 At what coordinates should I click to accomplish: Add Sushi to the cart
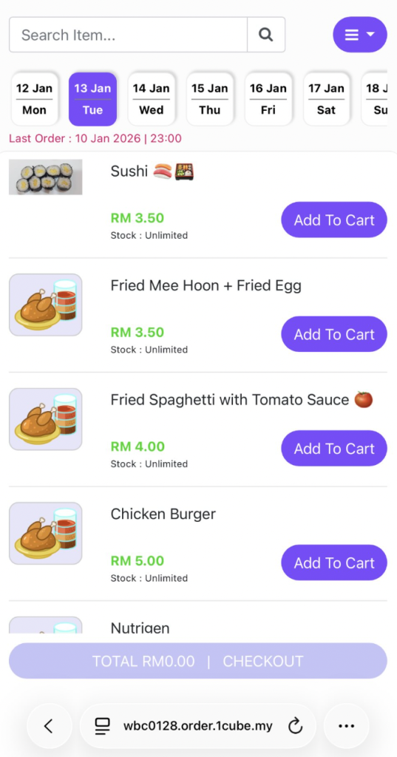334,220
